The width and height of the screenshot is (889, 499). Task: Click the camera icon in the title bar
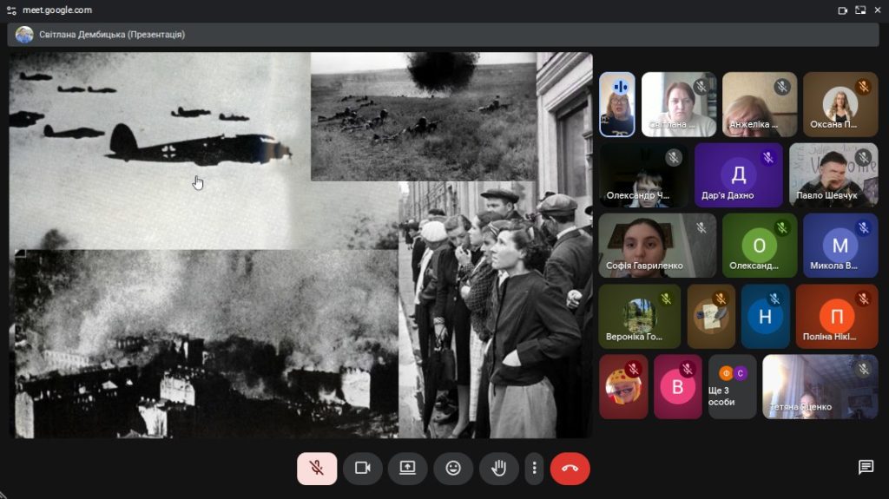[x=842, y=10]
